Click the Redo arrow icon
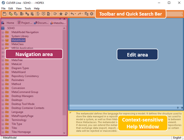Viewport: 184px width, 140px height. [79, 13]
